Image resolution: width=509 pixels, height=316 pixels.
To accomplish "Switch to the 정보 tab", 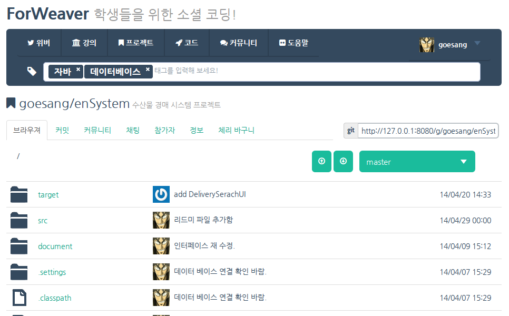I will (x=197, y=131).
